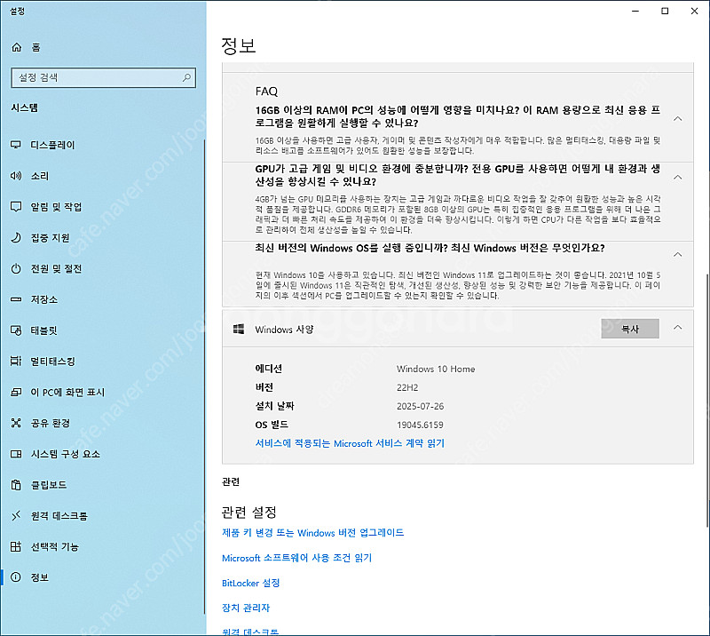Click the 멀티태스킹 icon
The height and width of the screenshot is (636, 710).
pyautogui.click(x=16, y=362)
